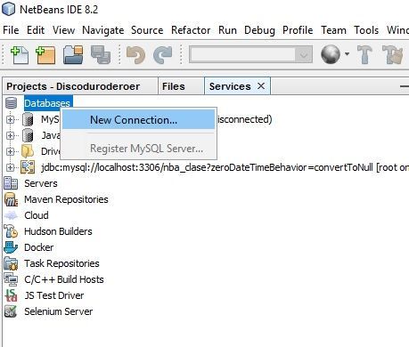
Task: Click the New File toolbar icon
Action: (x=20, y=55)
